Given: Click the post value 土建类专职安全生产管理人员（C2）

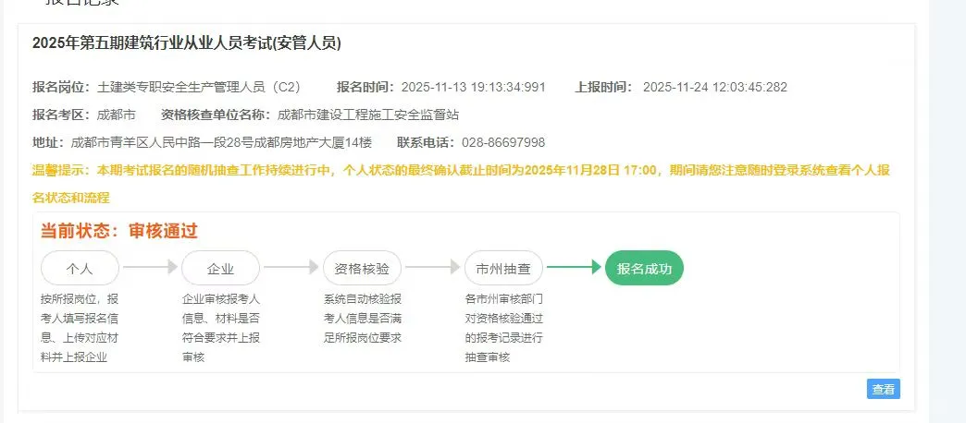Looking at the screenshot, I should click(x=199, y=88).
